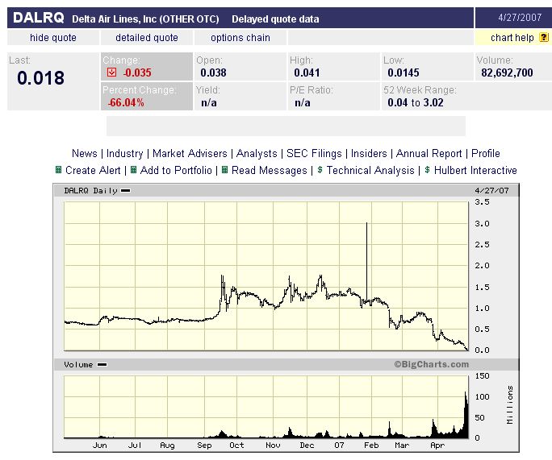Image resolution: width=552 pixels, height=460 pixels.
Task: Click the volume value 82,692,700
Action: 507,73
